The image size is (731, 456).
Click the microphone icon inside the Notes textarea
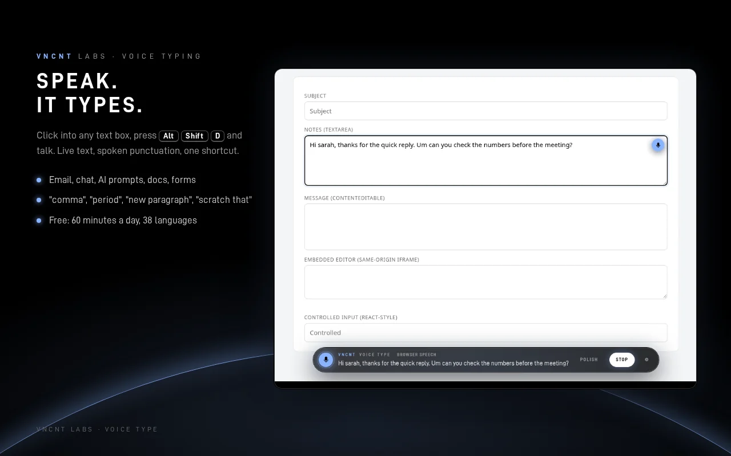click(x=658, y=145)
